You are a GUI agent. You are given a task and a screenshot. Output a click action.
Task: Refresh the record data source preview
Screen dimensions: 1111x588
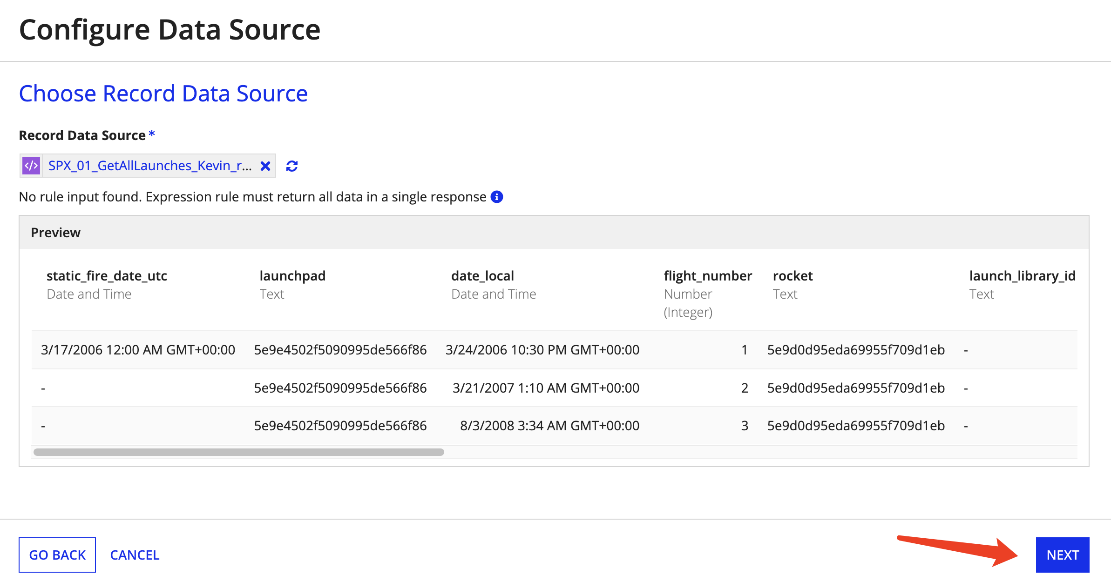pyautogui.click(x=292, y=166)
